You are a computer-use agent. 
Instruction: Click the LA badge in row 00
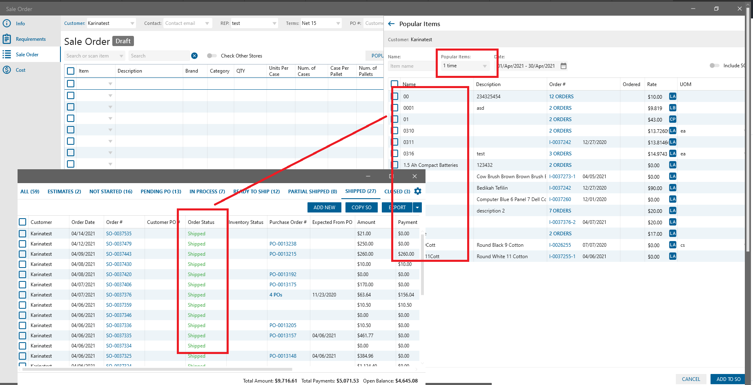[x=673, y=96]
